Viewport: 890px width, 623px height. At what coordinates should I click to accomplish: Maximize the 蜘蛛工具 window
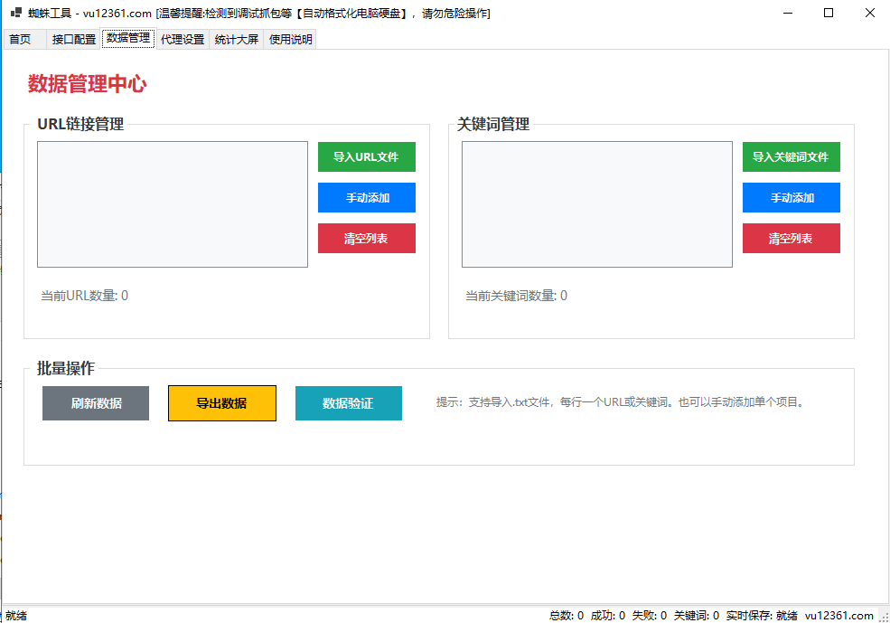point(828,14)
